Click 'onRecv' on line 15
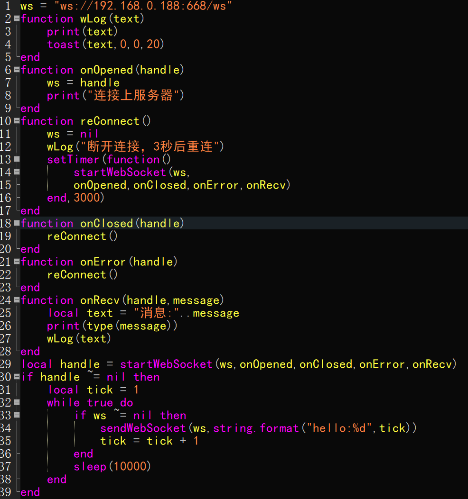The height and width of the screenshot is (499, 468). pyautogui.click(x=266, y=185)
